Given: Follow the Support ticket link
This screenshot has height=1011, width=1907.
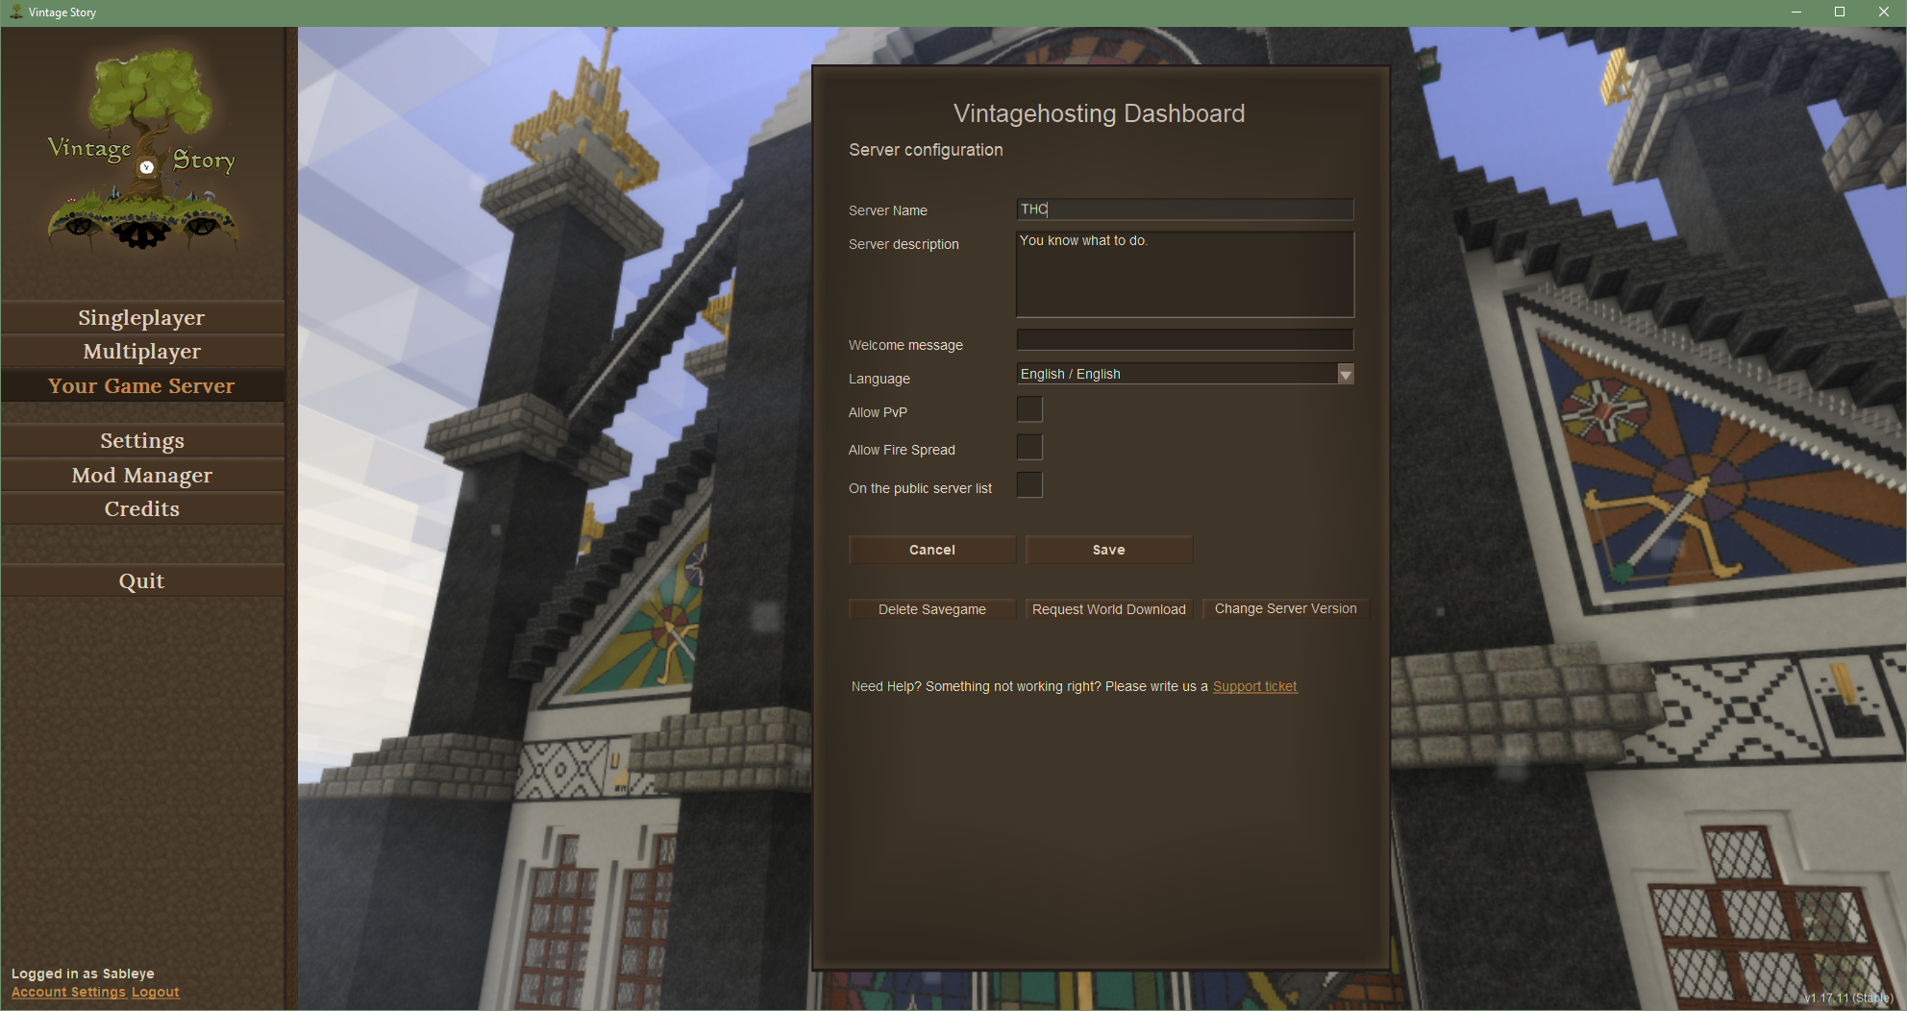Looking at the screenshot, I should pos(1254,686).
